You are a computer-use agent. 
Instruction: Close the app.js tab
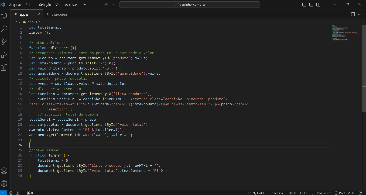(x=39, y=14)
